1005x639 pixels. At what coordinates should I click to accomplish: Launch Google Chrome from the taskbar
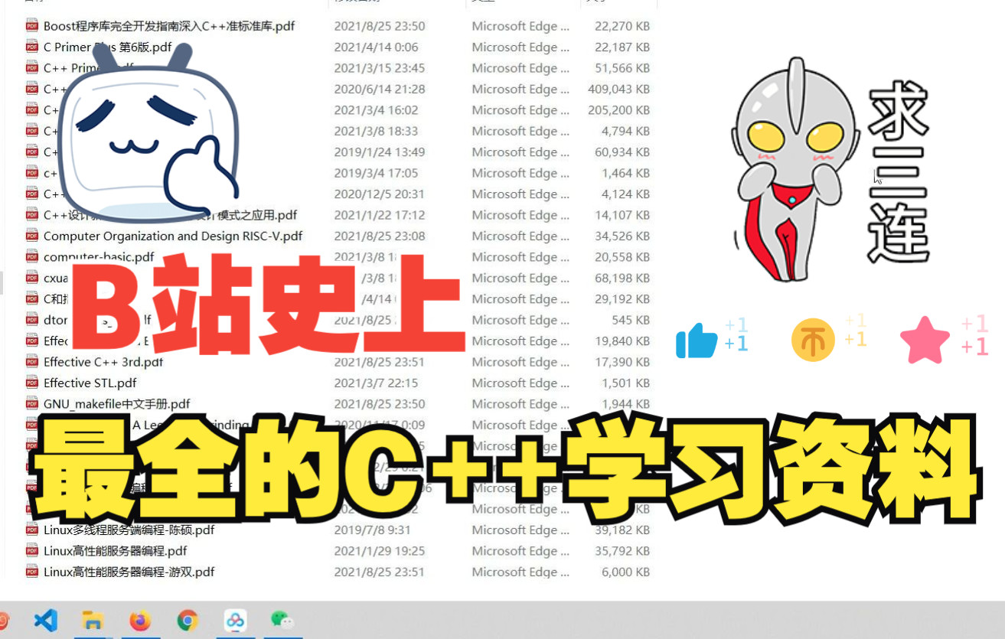pos(188,620)
